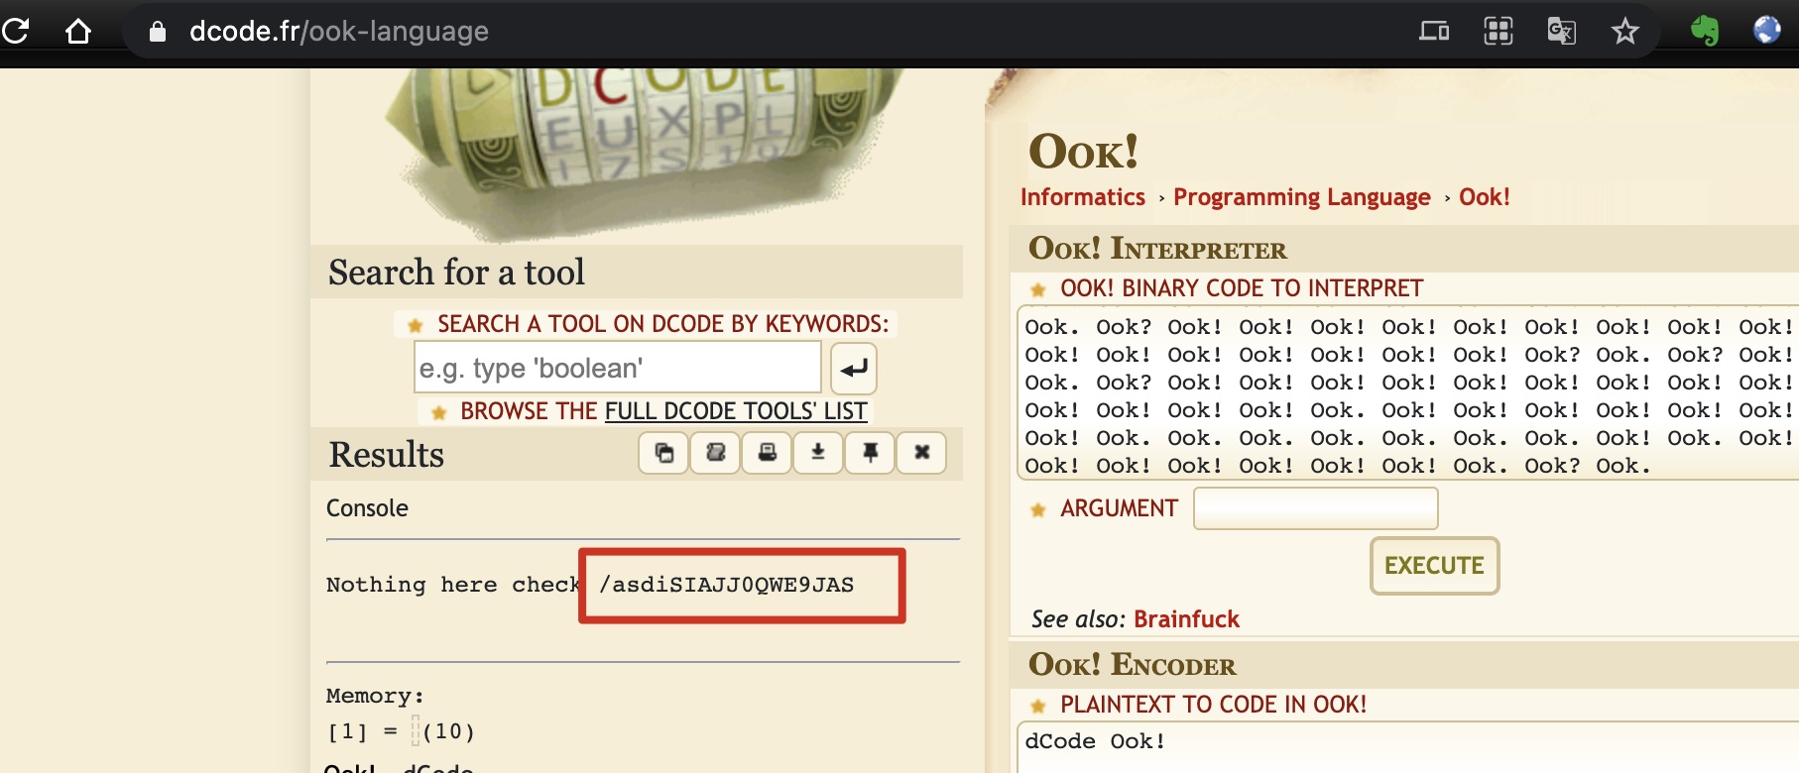Image resolution: width=1799 pixels, height=773 pixels.
Task: Click the 'Ook! Encoder' section heading
Action: pyautogui.click(x=1133, y=664)
